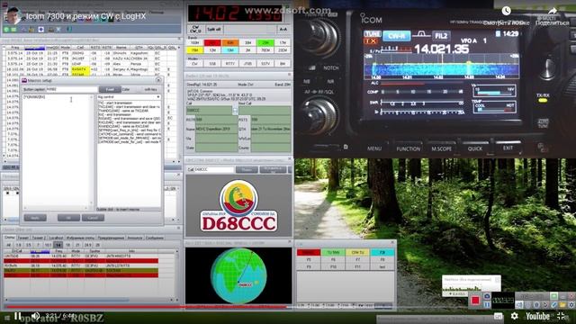Image resolution: width=576 pixels, height=324 pixels.
Task: Click the Call field containing D68CCC
Action: pyautogui.click(x=209, y=110)
